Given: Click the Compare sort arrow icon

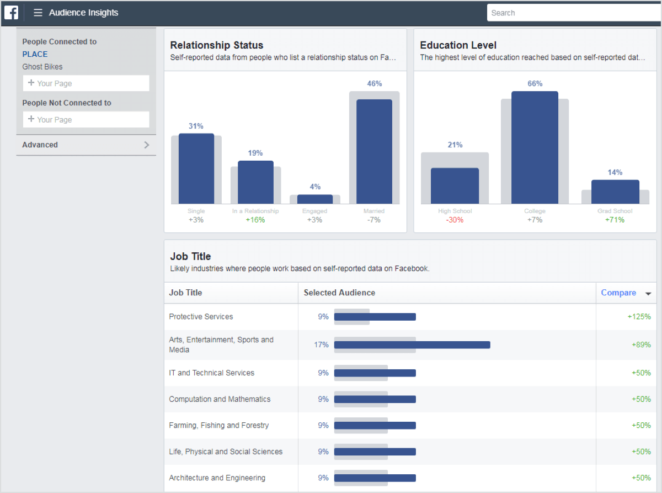Looking at the screenshot, I should click(648, 294).
